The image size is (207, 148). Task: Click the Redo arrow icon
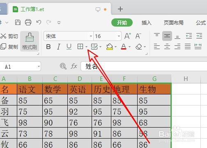[49, 22]
